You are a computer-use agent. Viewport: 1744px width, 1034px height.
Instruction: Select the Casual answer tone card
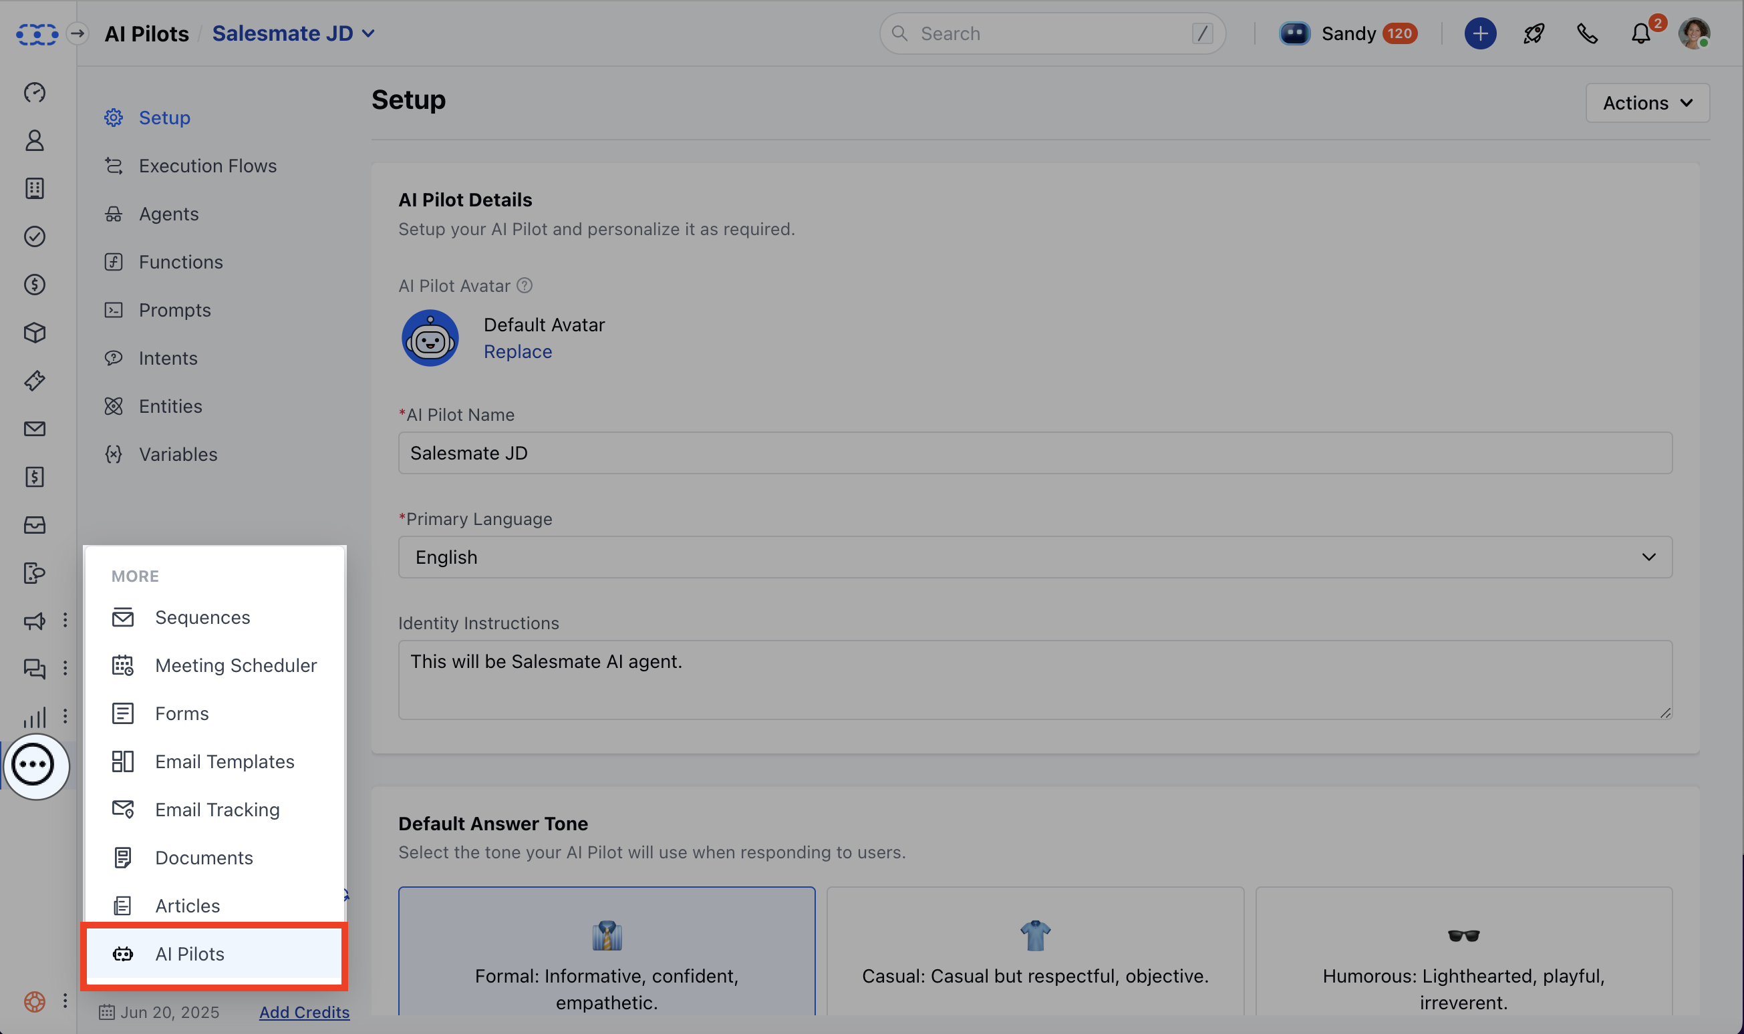coord(1035,951)
